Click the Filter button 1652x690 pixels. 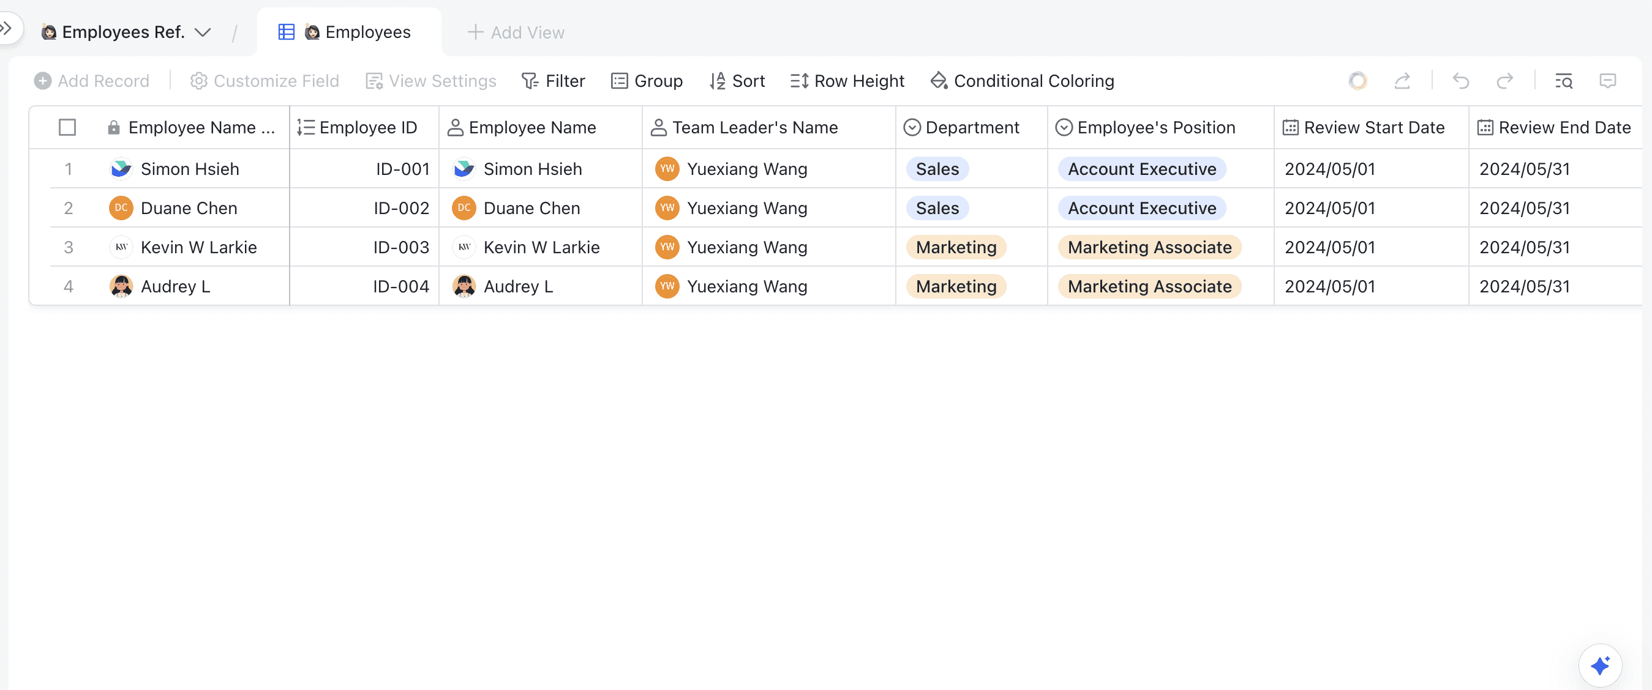click(554, 81)
